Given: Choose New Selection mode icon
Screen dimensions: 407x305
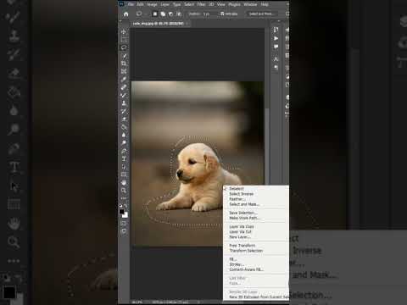Looking at the screenshot, I should pos(155,14).
